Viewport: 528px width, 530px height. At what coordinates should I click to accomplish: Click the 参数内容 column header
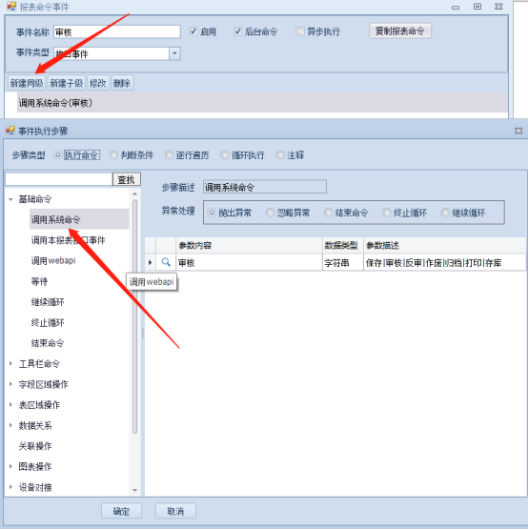(249, 245)
